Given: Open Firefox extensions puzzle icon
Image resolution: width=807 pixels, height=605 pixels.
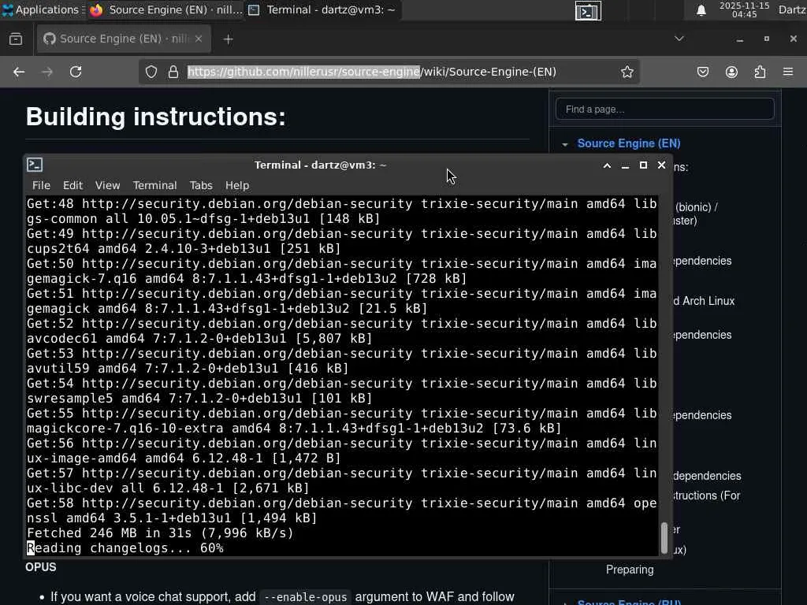Looking at the screenshot, I should pyautogui.click(x=760, y=72).
